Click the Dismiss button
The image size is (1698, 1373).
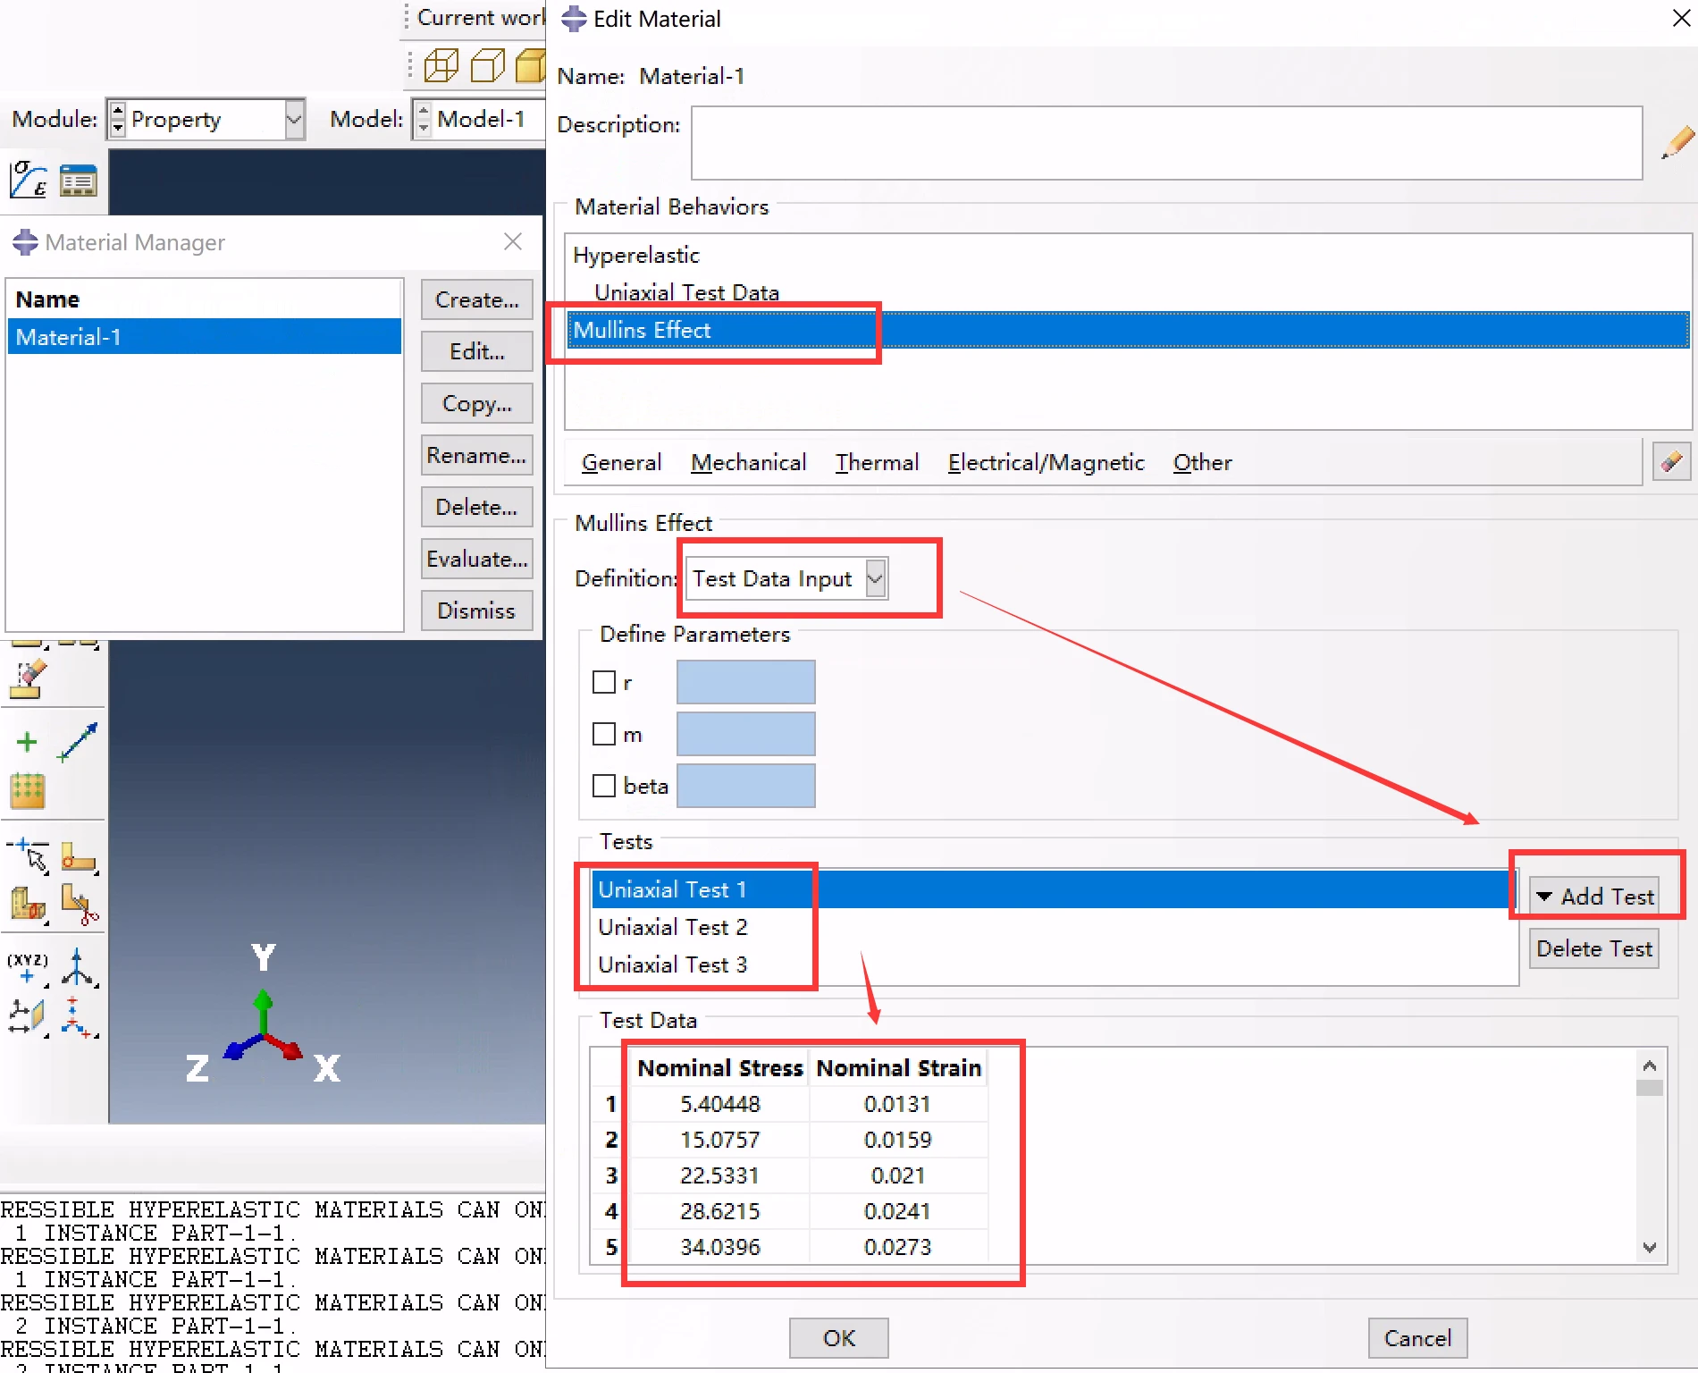coord(476,611)
